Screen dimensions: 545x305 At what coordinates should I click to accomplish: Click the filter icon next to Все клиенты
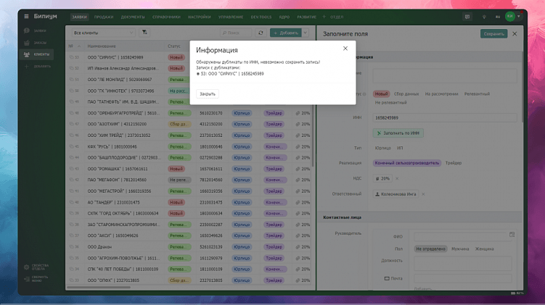point(144,33)
